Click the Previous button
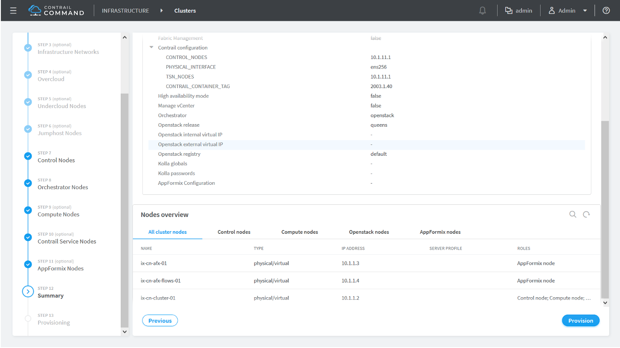This screenshot has width=620, height=348. [160, 321]
